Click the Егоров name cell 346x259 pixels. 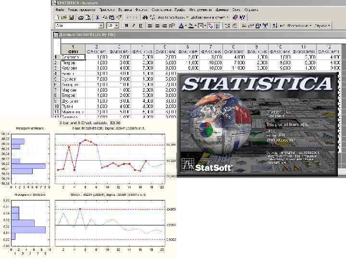[73, 95]
